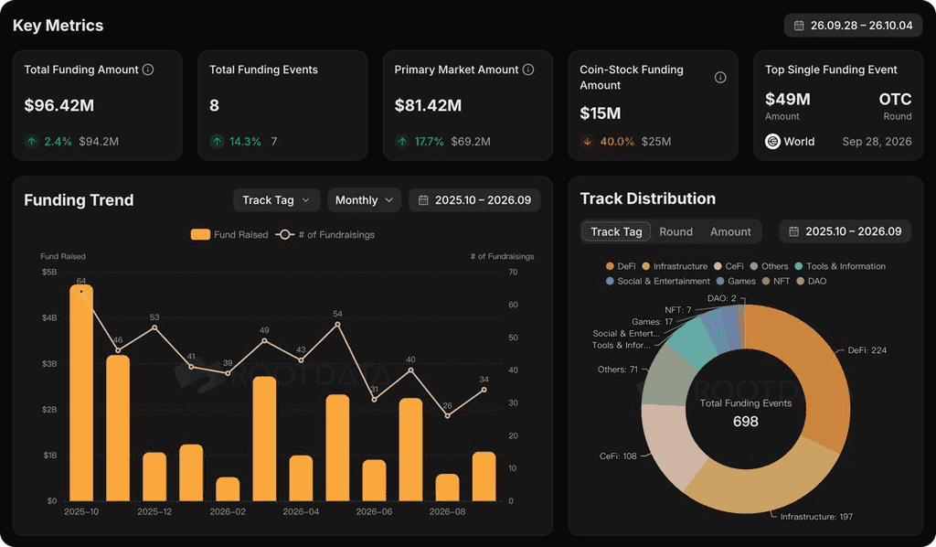Click the 54 fundraisings line point

pos(337,325)
